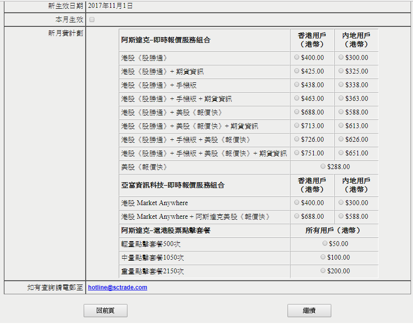Choose $588.00 for 港股《股勝通》+ 美股《報價快》

click(x=341, y=112)
